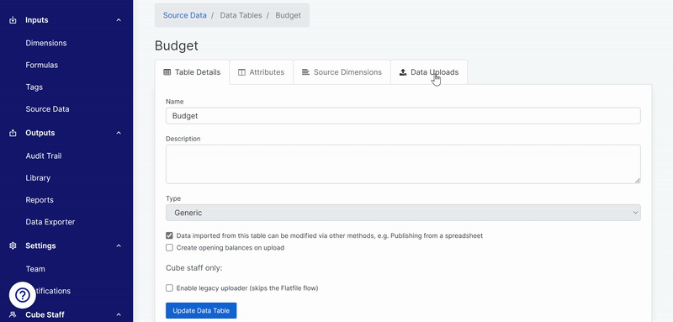
Task: Click the Inputs section download icon
Action: click(13, 20)
